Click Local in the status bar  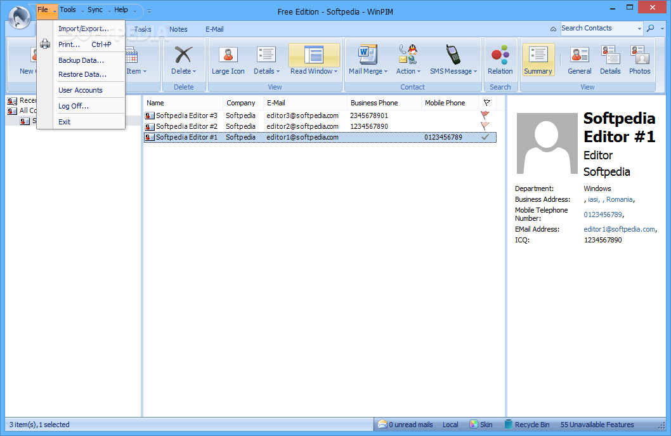point(450,425)
